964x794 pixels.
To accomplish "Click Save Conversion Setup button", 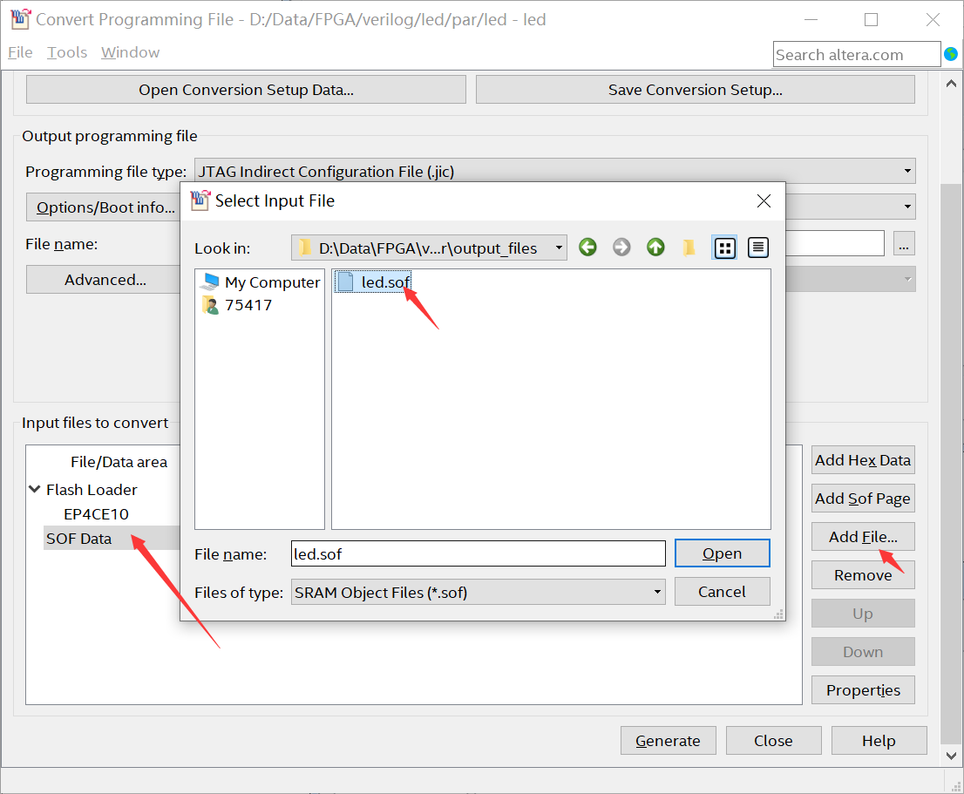I will coord(696,90).
